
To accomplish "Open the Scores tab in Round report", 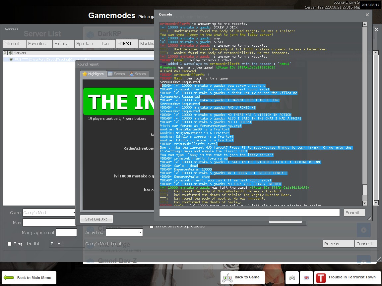I will 138,74.
